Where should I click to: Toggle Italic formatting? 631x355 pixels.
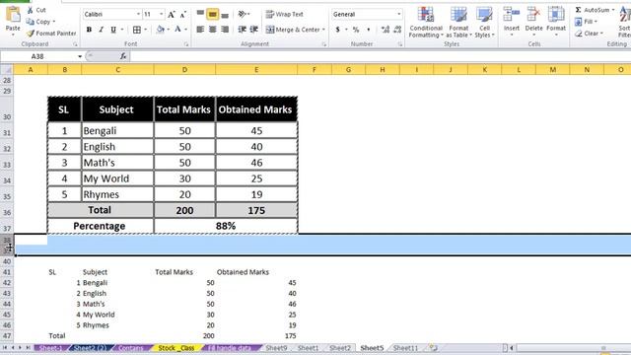[101, 30]
